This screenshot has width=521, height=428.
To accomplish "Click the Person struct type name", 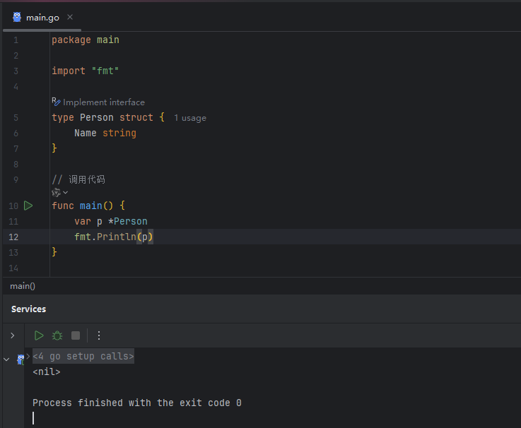I will pos(97,117).
